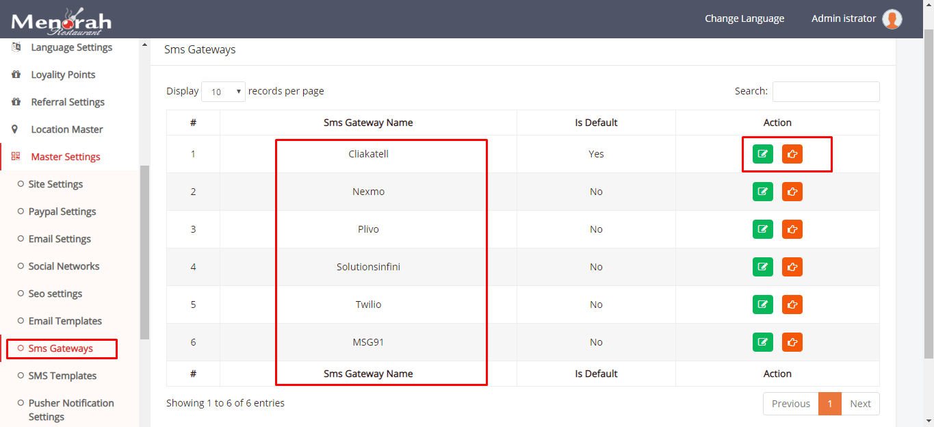
Task: Click inside the Search field
Action: [x=825, y=91]
